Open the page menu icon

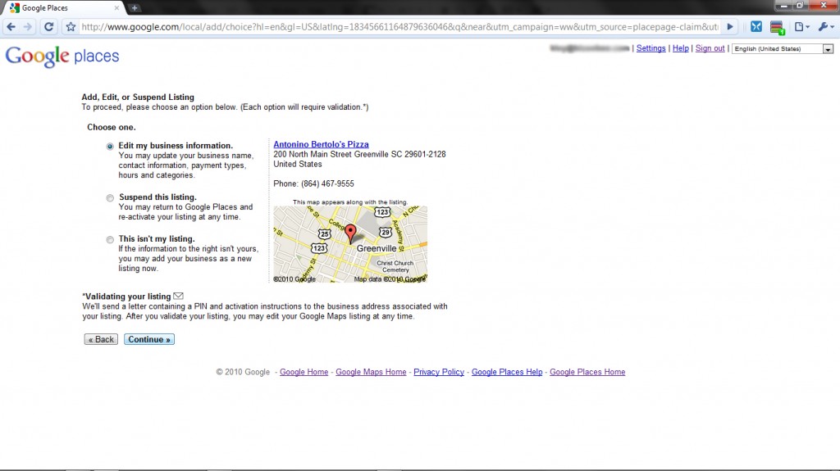[801, 27]
